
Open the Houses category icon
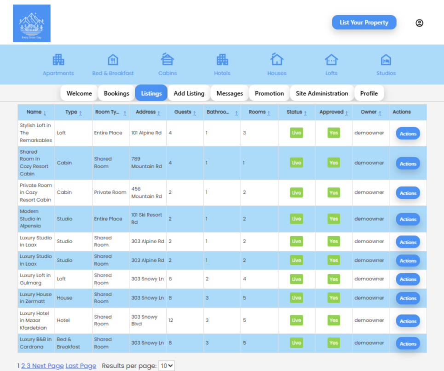277,60
